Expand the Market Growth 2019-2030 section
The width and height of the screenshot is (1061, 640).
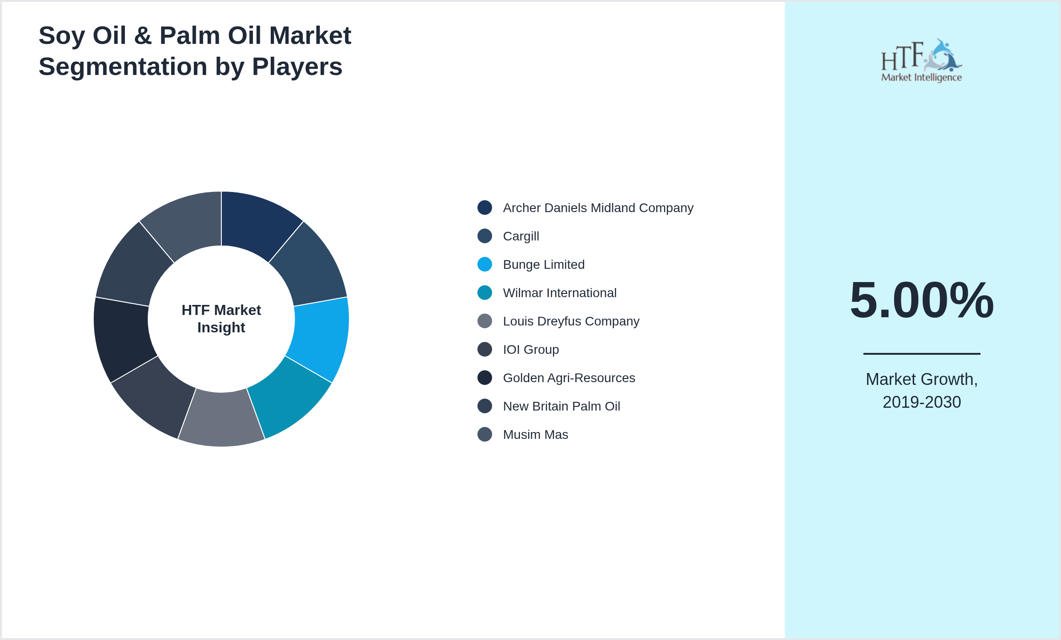[922, 391]
